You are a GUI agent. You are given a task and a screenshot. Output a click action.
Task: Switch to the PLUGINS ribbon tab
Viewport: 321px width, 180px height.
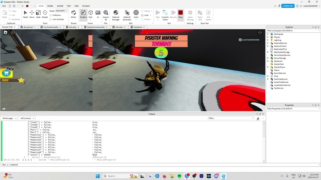[86, 6]
